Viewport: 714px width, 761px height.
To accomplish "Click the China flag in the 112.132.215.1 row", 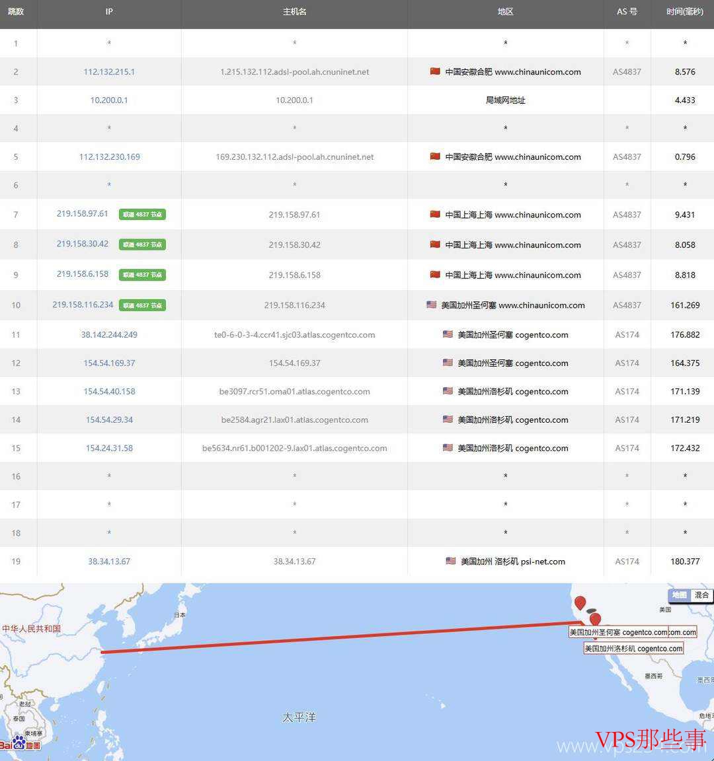I will 435,71.
